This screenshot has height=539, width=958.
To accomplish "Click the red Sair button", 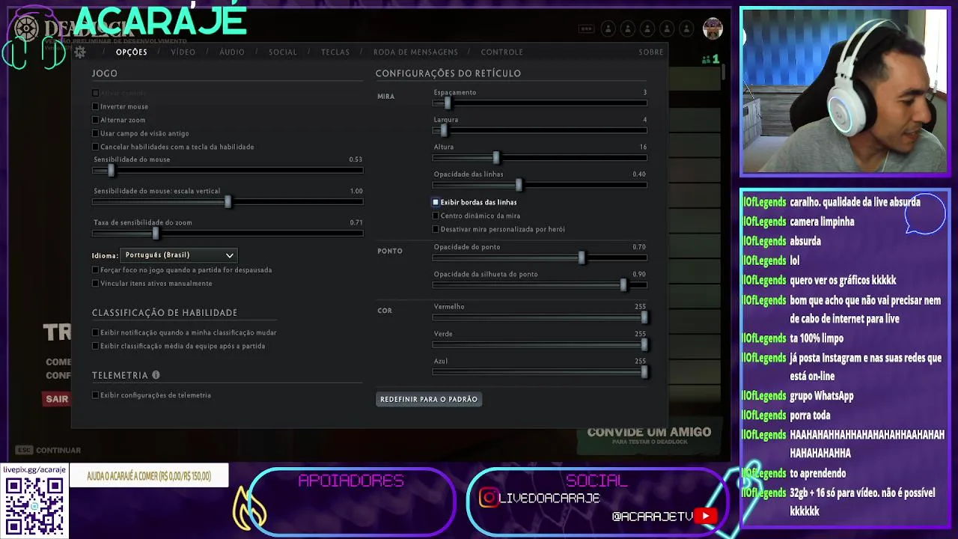I will click(57, 399).
